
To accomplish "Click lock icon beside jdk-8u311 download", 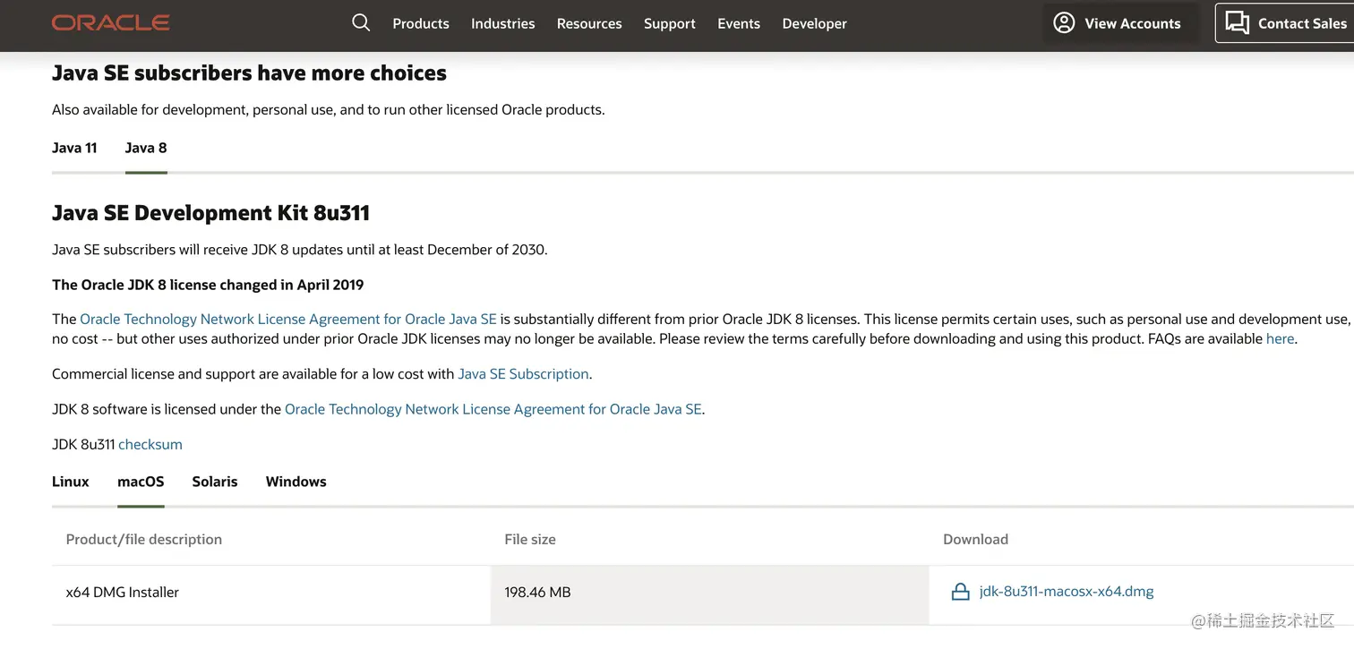I will (960, 592).
